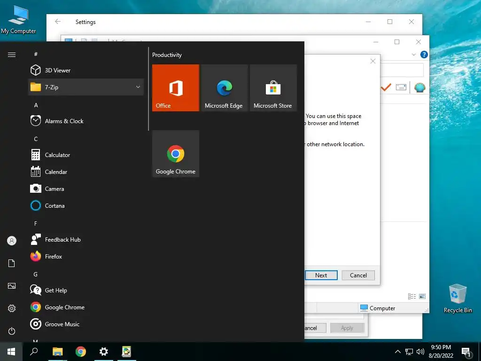Jump to the # letter header

tap(36, 54)
